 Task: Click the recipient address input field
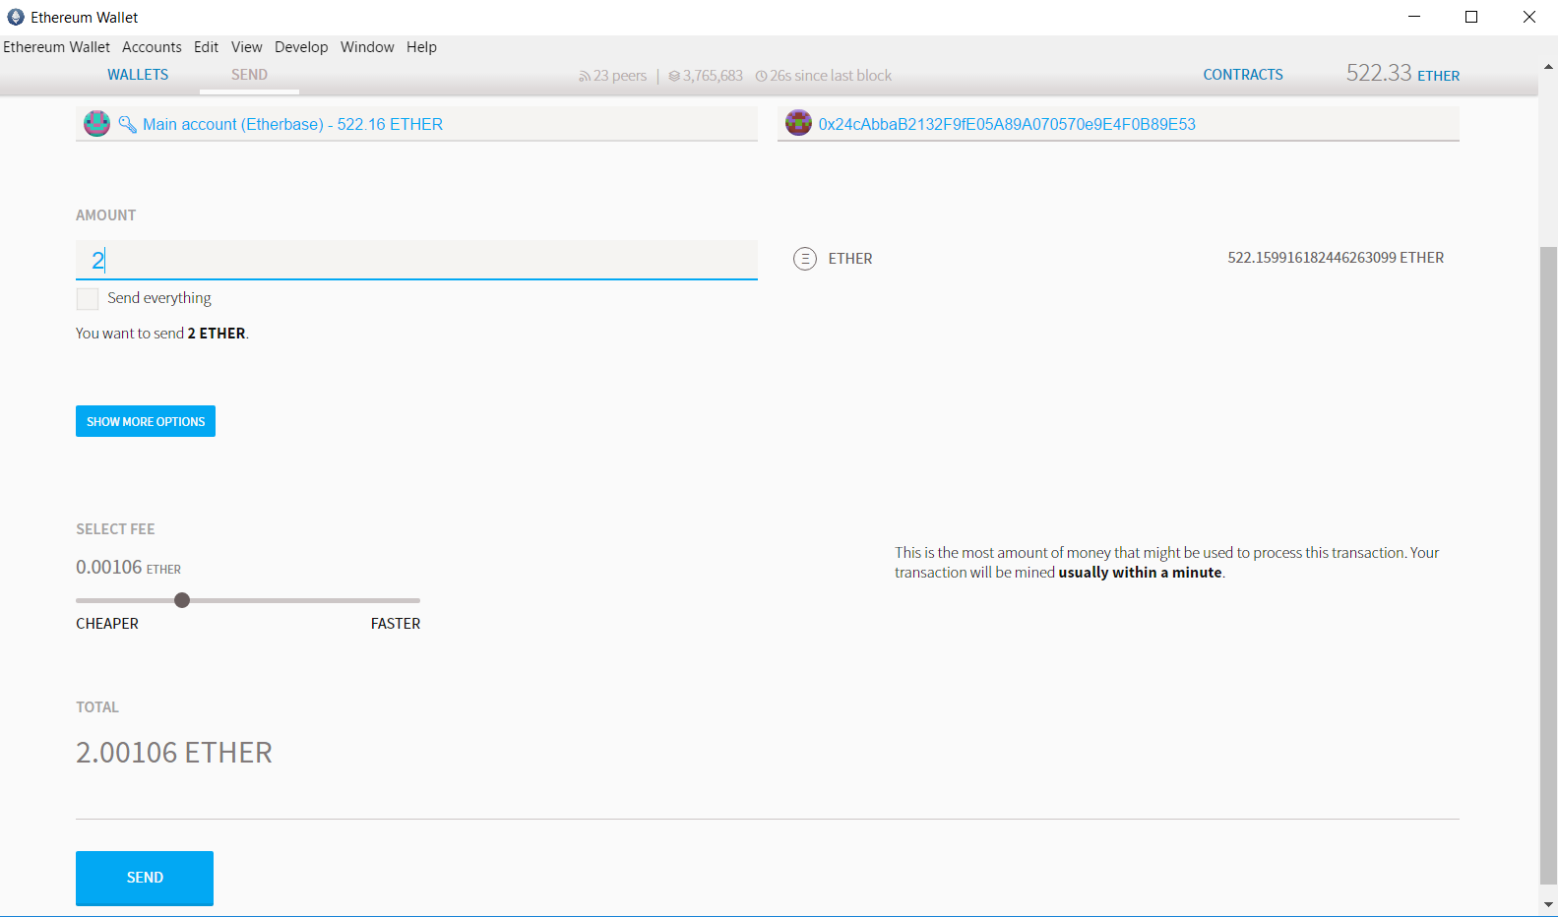1118,124
